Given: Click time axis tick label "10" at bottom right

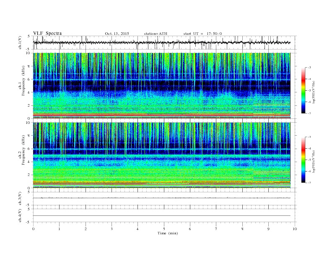Looking at the screenshot, I should 295,229.
